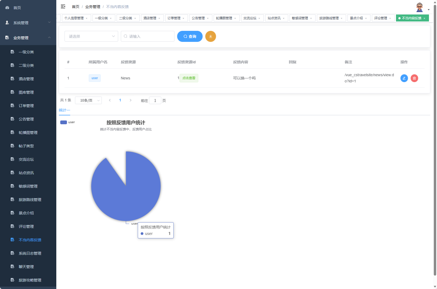This screenshot has width=437, height=289.
Task: Click the red delete icon for the feedback record
Action: tap(414, 78)
